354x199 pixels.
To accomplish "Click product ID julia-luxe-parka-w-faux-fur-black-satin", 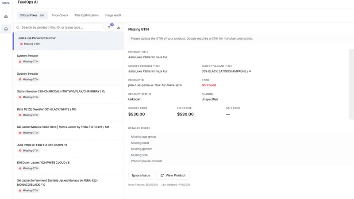I will click(x=155, y=85).
